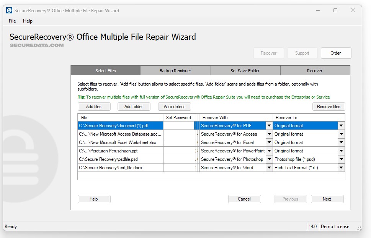Click the Remove files button
The height and width of the screenshot is (238, 371).
[x=329, y=107]
